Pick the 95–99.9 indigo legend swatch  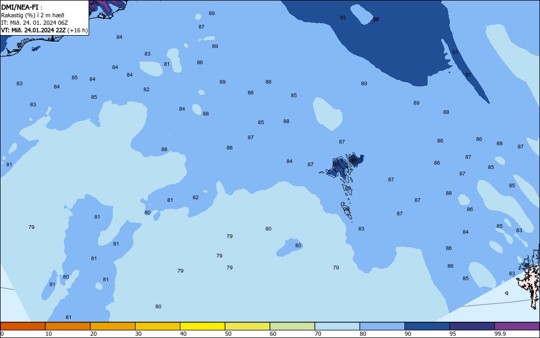click(x=472, y=326)
